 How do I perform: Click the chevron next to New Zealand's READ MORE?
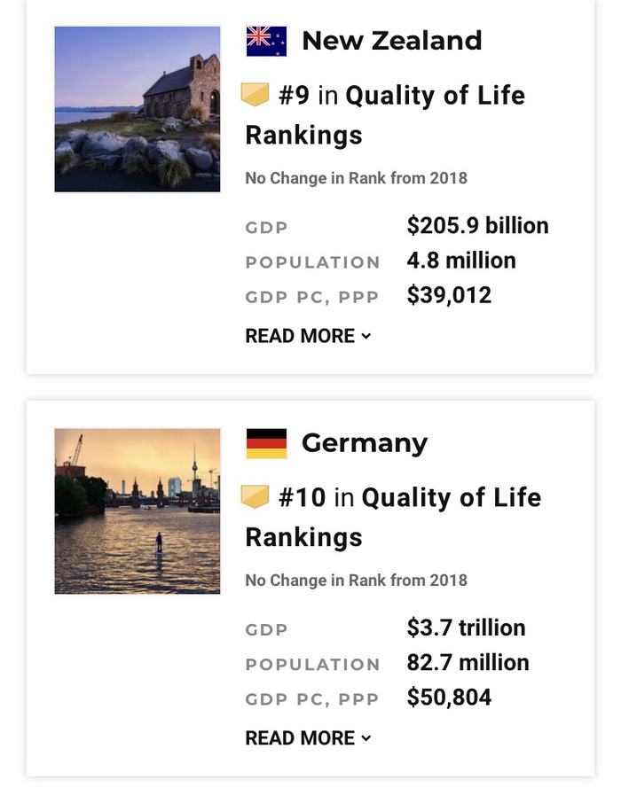[366, 336]
